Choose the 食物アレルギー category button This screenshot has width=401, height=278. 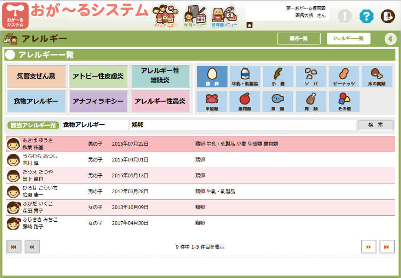click(36, 101)
